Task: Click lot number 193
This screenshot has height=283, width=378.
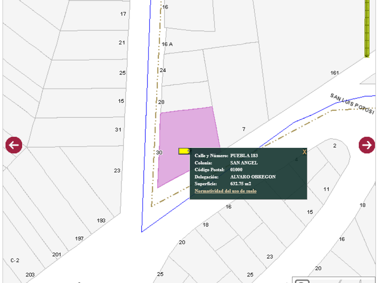Action: [x=101, y=221]
